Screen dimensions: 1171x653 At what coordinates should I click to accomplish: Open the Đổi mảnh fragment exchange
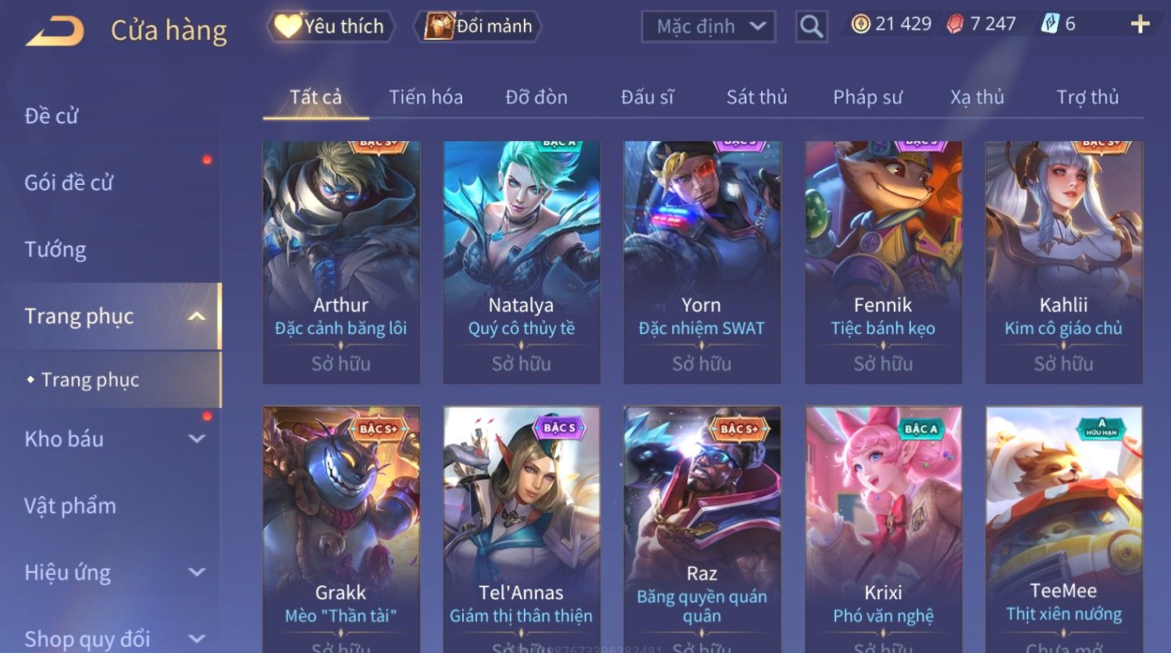click(x=477, y=26)
